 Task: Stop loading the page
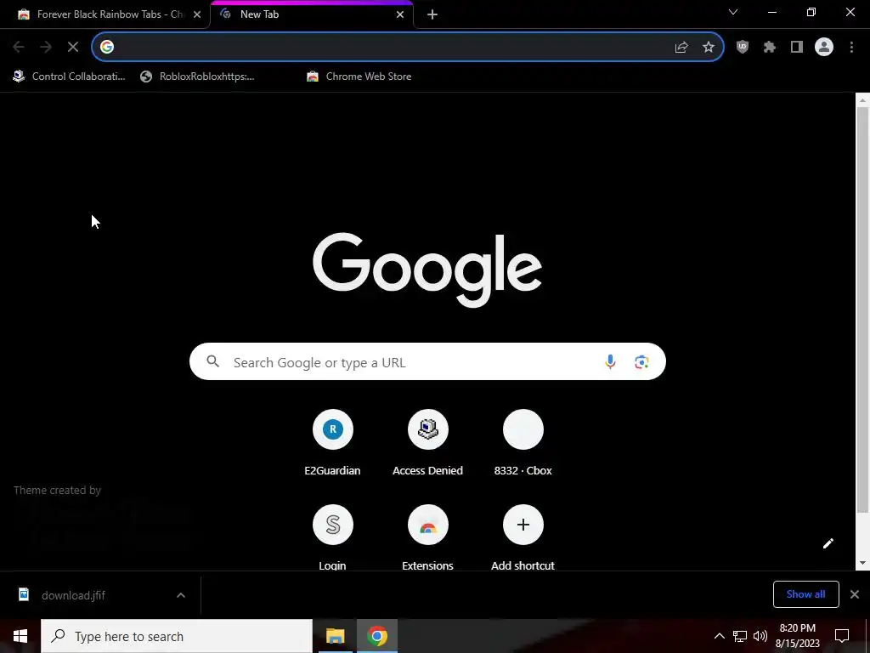[73, 48]
